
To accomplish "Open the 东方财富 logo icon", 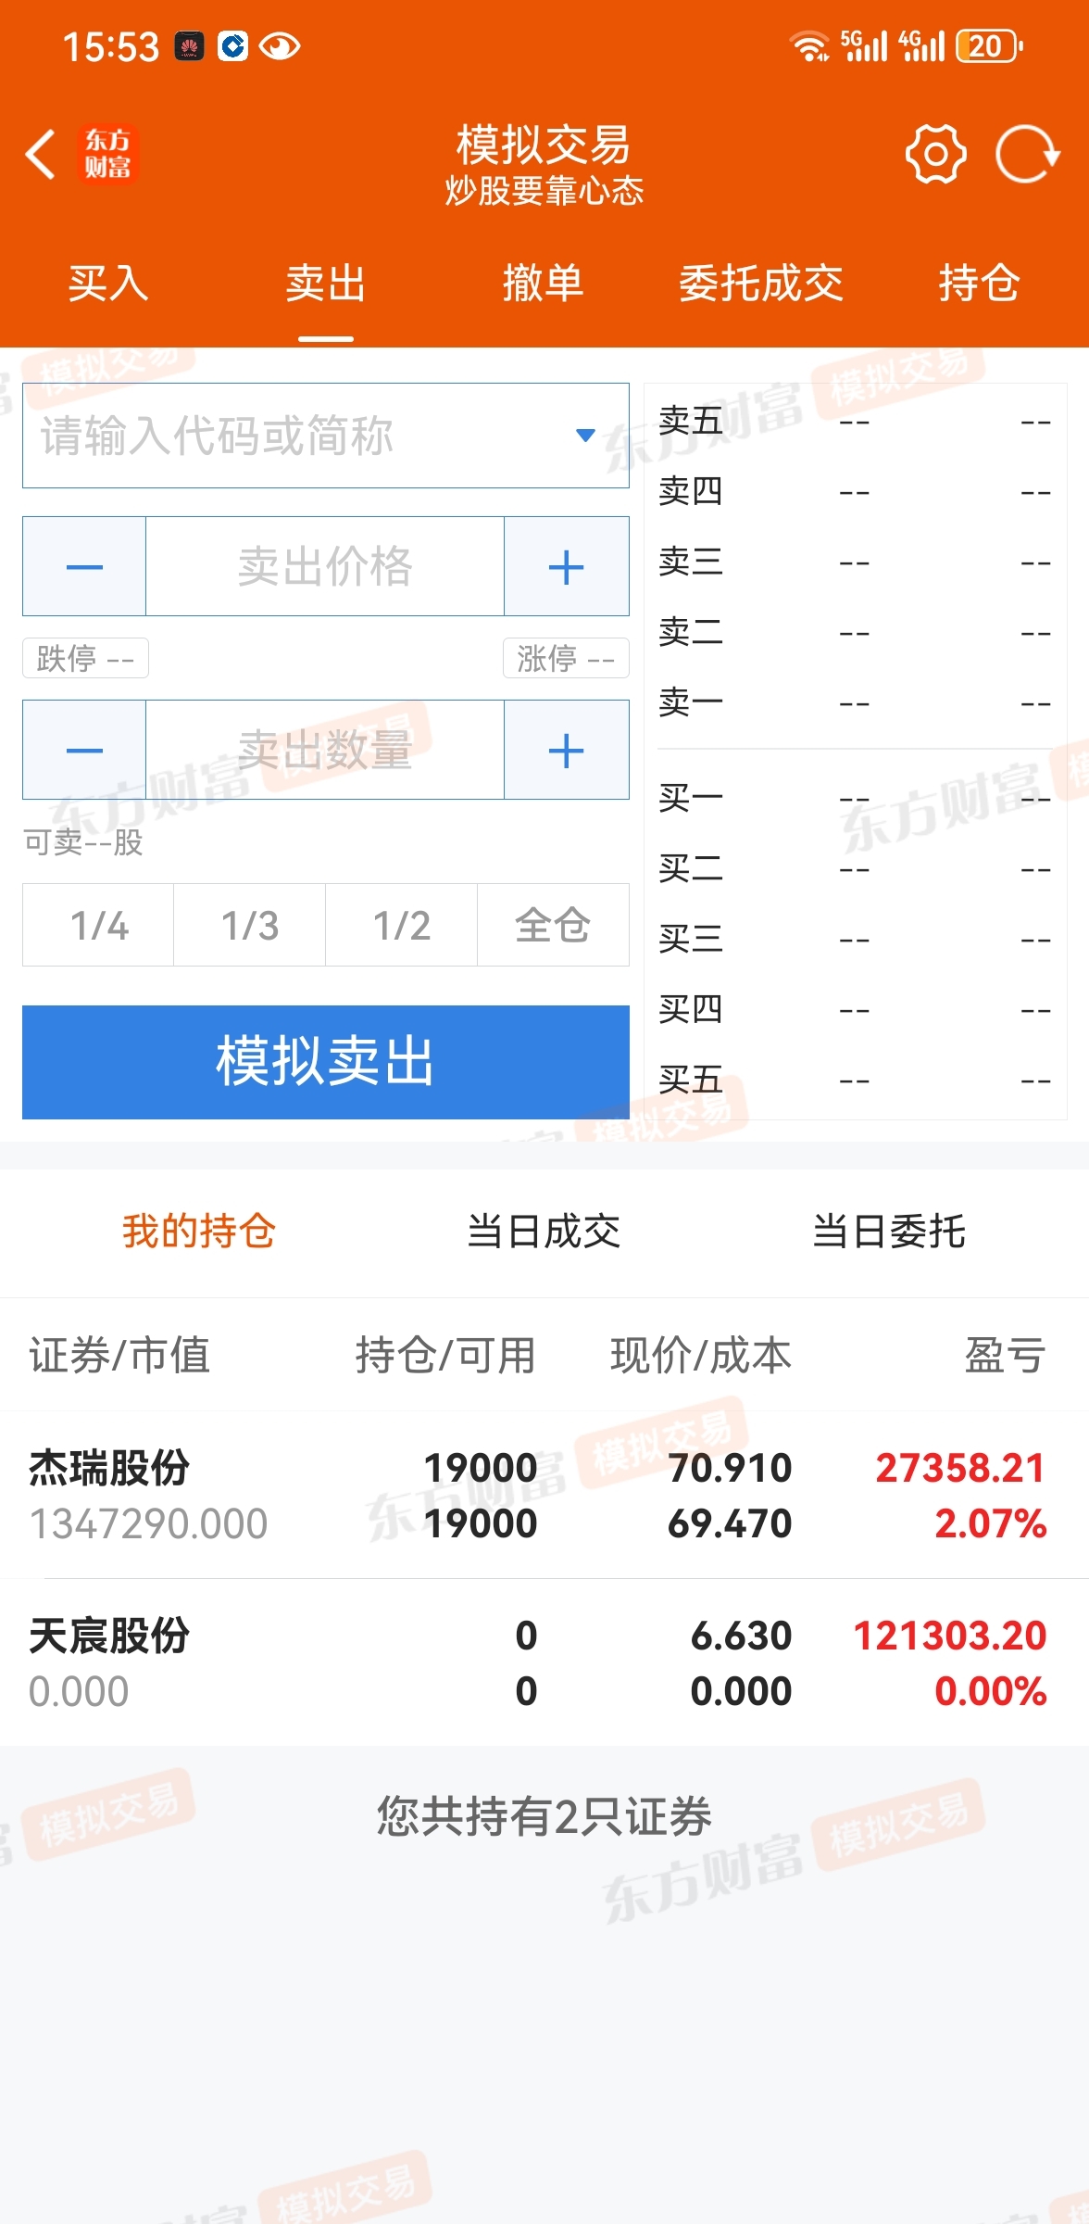I will pos(108,154).
